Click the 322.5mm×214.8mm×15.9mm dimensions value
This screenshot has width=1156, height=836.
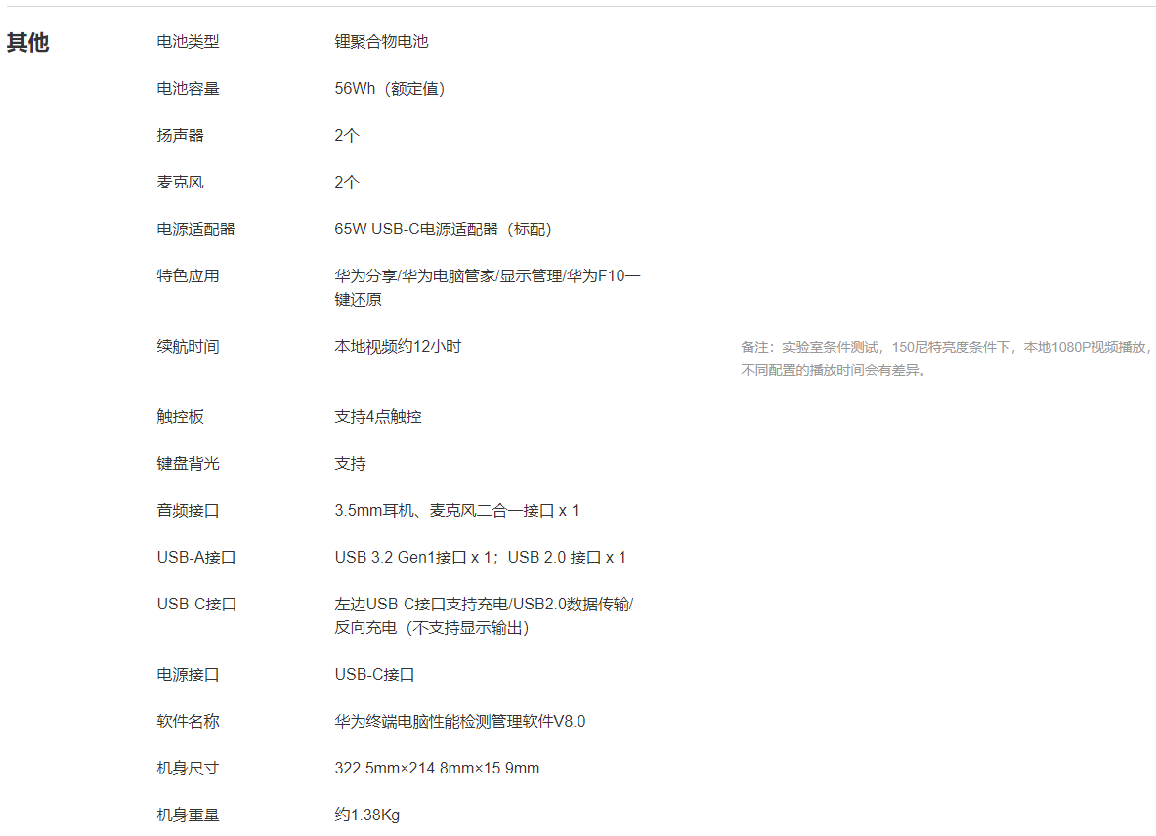pos(437,769)
